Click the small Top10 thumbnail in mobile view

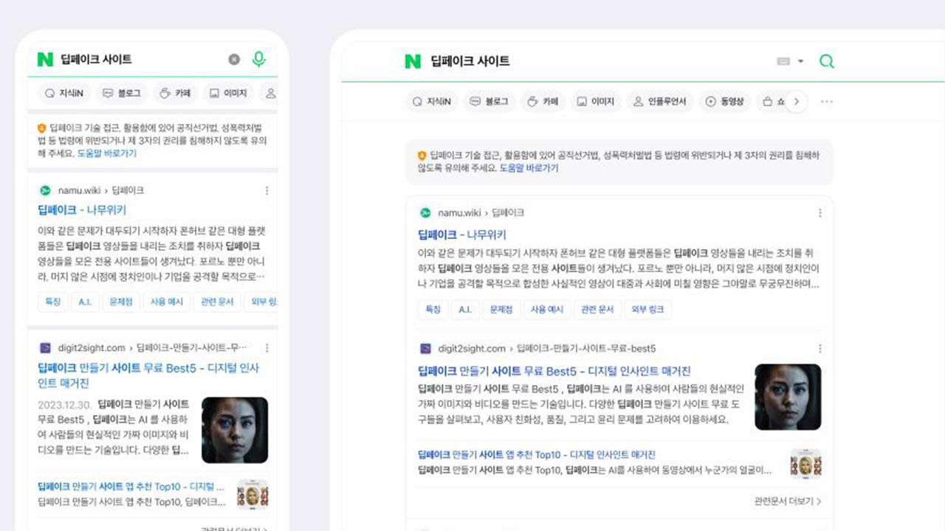[252, 494]
